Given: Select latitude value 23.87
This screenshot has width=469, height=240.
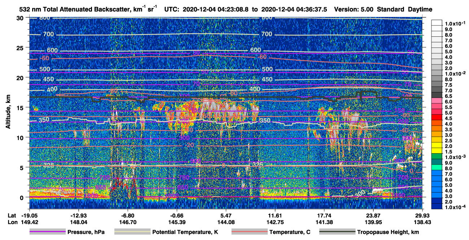Looking at the screenshot, I should 373,216.
